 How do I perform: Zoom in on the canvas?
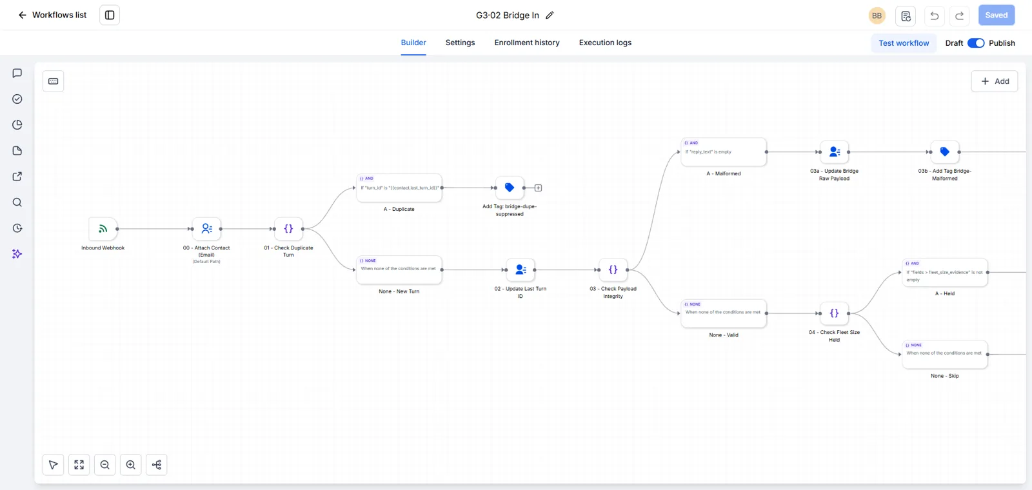click(131, 465)
